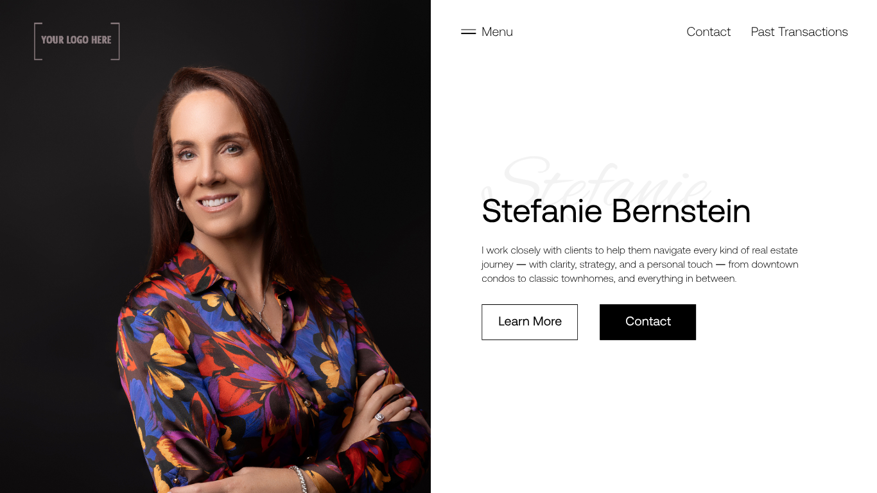Click the Stefanie Bernstein heading

pos(616,211)
